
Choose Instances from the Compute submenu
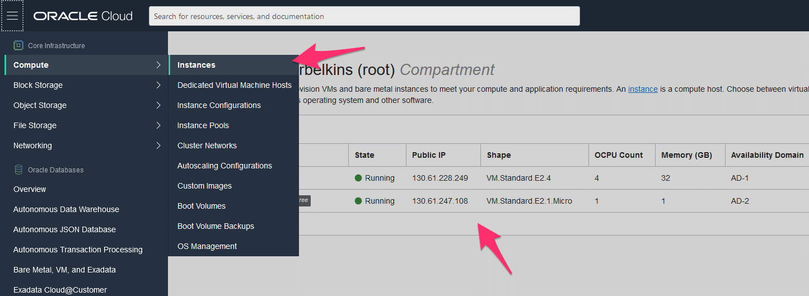point(233,65)
